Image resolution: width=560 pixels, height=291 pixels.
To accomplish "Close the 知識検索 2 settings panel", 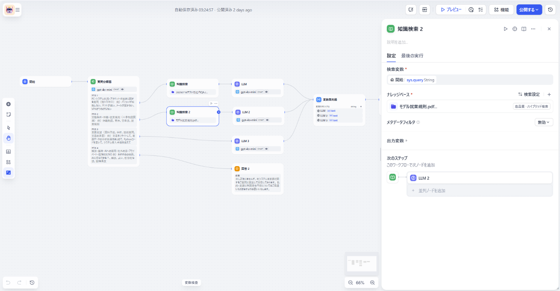I will pos(549,29).
